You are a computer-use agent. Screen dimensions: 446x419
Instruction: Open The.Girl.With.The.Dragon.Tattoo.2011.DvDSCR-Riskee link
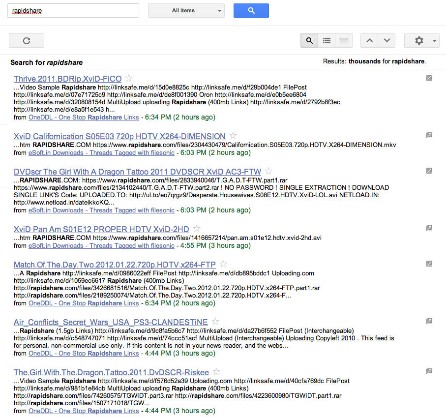[x=111, y=372]
